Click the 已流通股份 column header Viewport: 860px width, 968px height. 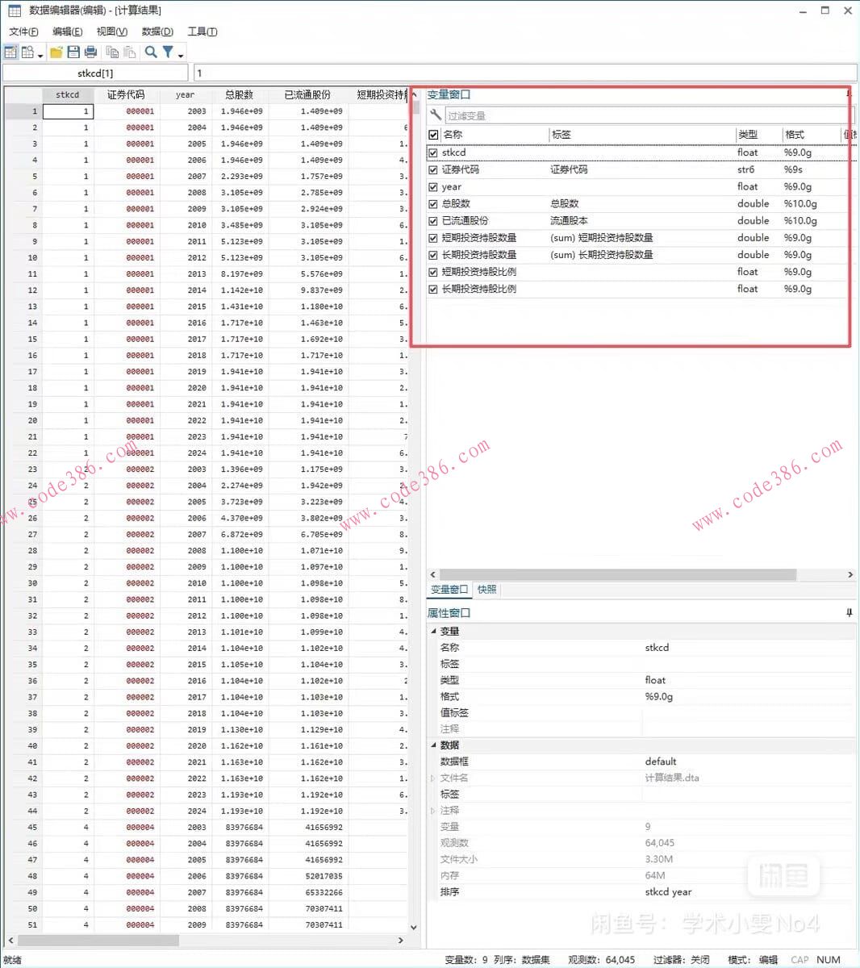(307, 94)
